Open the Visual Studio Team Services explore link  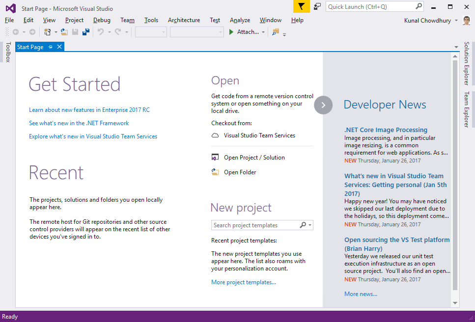coord(93,136)
